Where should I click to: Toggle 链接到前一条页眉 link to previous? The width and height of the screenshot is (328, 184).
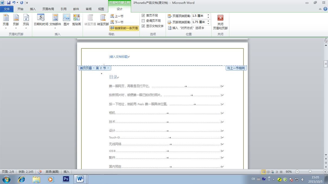[x=124, y=28]
